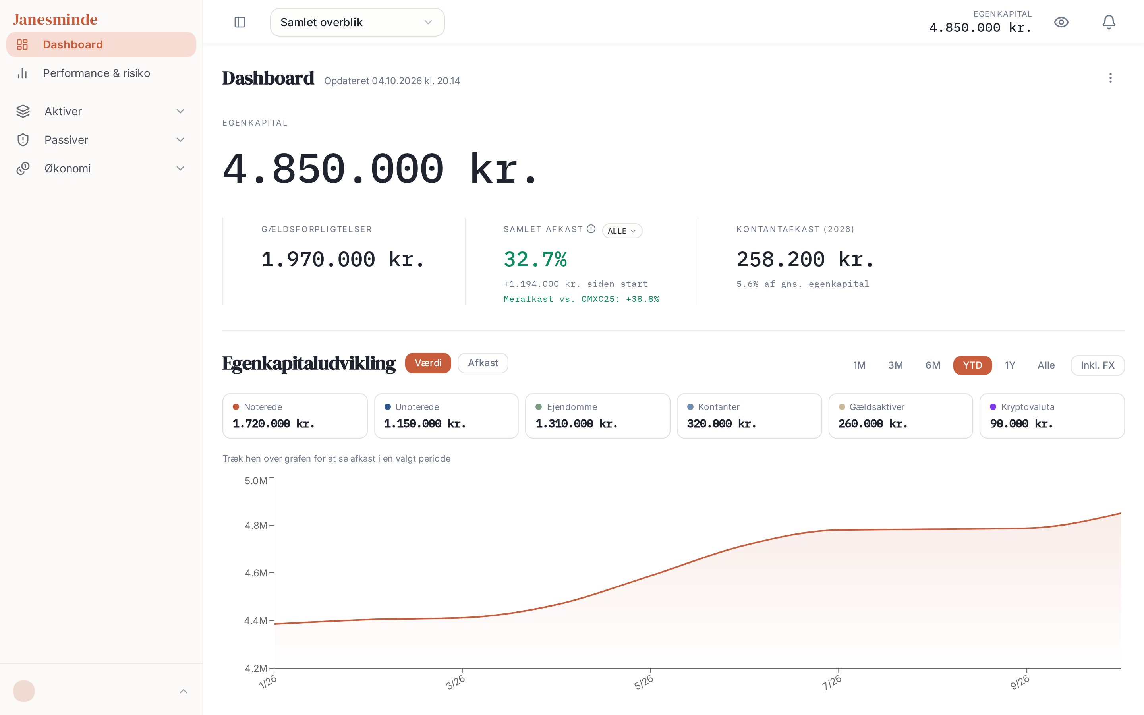Switch chart to Afkast view
Viewport: 1144px width, 715px height.
click(483, 363)
